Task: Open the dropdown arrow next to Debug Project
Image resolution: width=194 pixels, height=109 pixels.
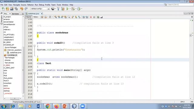Action: pyautogui.click(x=76, y=9)
